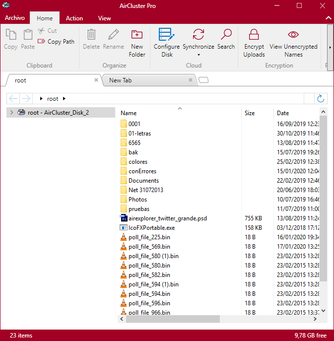Click the AirCluster Pro app icon in title bar
This screenshot has width=334, height=341.
pyautogui.click(x=6, y=5)
